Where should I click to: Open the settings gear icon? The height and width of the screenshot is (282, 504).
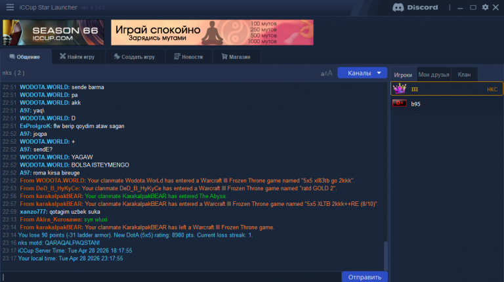(x=485, y=7)
